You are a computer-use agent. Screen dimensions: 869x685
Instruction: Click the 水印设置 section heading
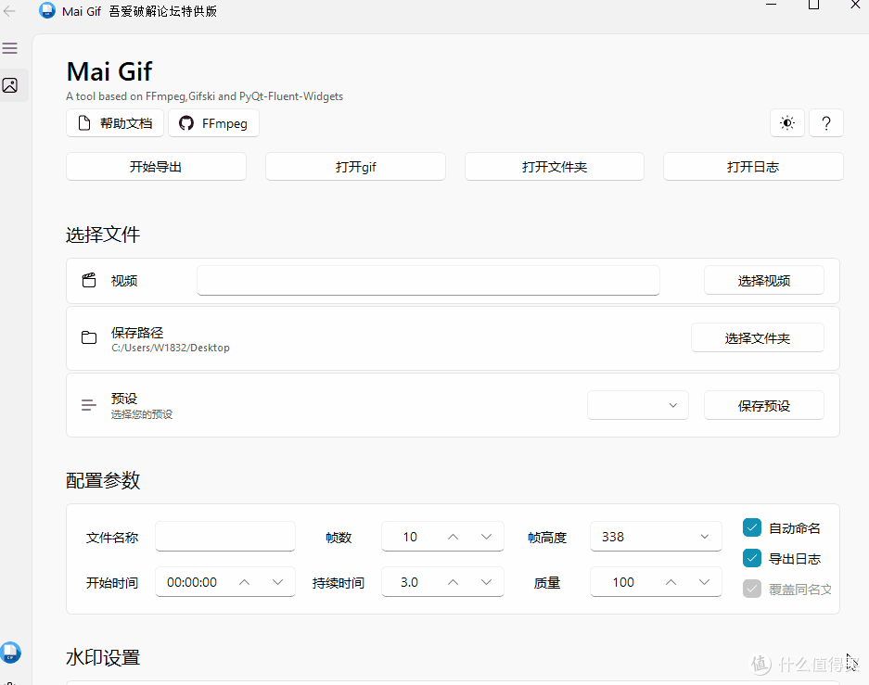tap(103, 657)
